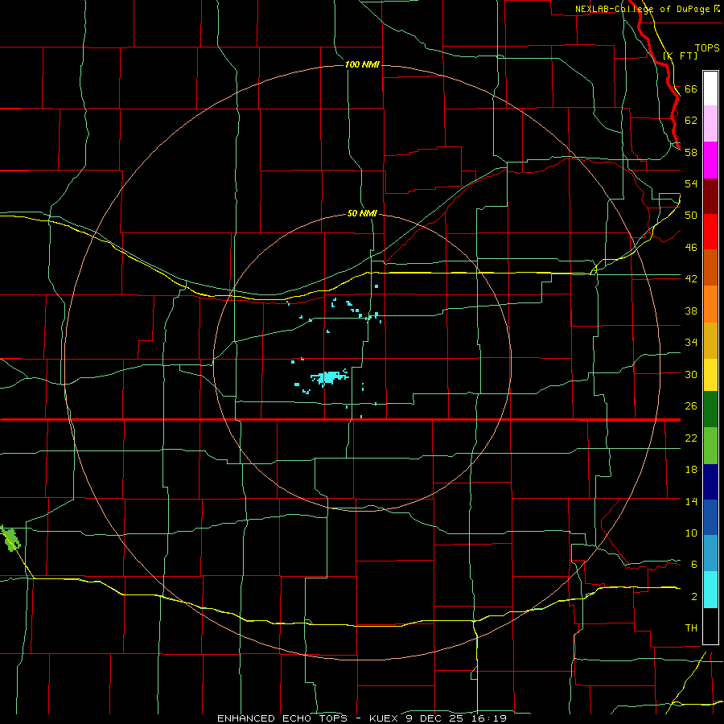Click the magenta swatch in the color scale
This screenshot has height=724, width=724.
[x=710, y=160]
